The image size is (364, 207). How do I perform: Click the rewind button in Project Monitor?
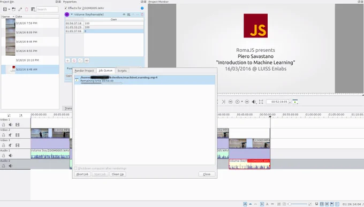click(x=231, y=102)
